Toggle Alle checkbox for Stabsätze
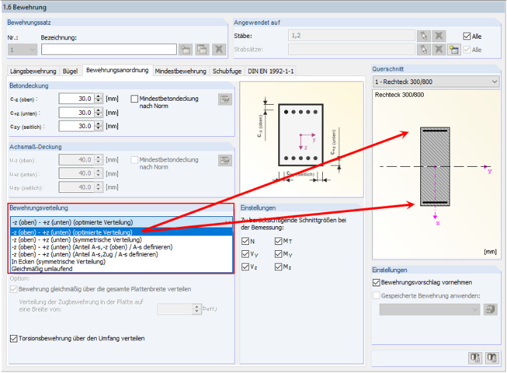507x373 pixels. click(x=467, y=50)
